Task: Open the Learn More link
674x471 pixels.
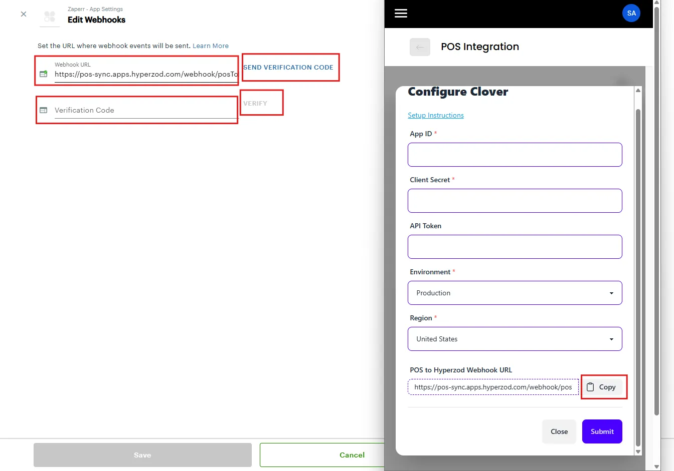Action: coord(211,46)
